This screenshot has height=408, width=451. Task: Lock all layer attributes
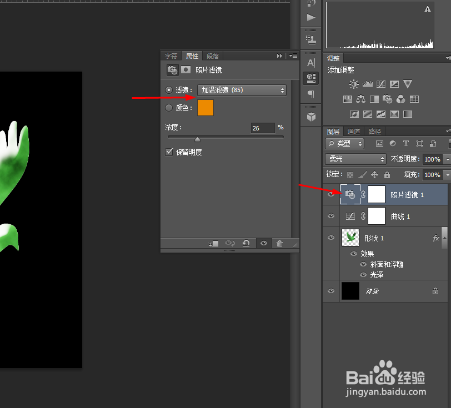(387, 174)
